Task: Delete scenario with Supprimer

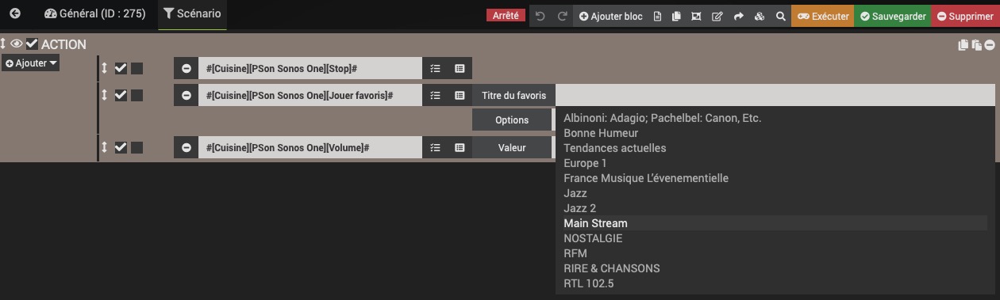Action: click(965, 16)
